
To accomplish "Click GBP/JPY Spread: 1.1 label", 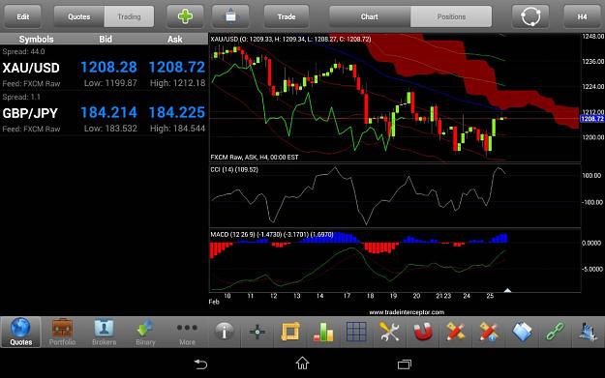I will (x=21, y=97).
